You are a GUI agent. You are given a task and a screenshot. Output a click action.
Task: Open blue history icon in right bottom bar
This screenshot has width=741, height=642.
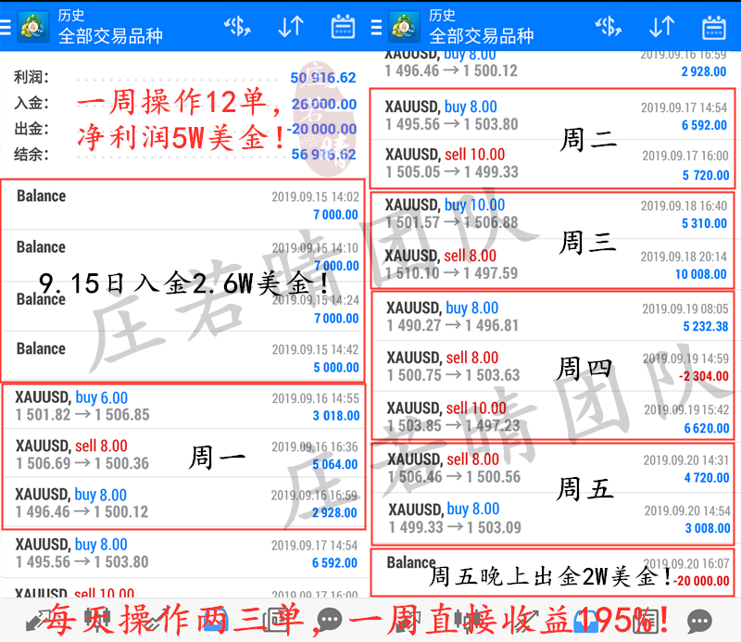point(586,621)
